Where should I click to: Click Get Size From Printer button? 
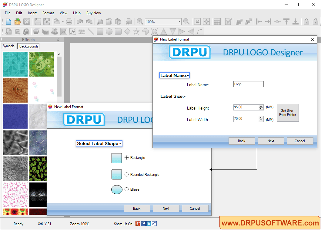(x=288, y=113)
